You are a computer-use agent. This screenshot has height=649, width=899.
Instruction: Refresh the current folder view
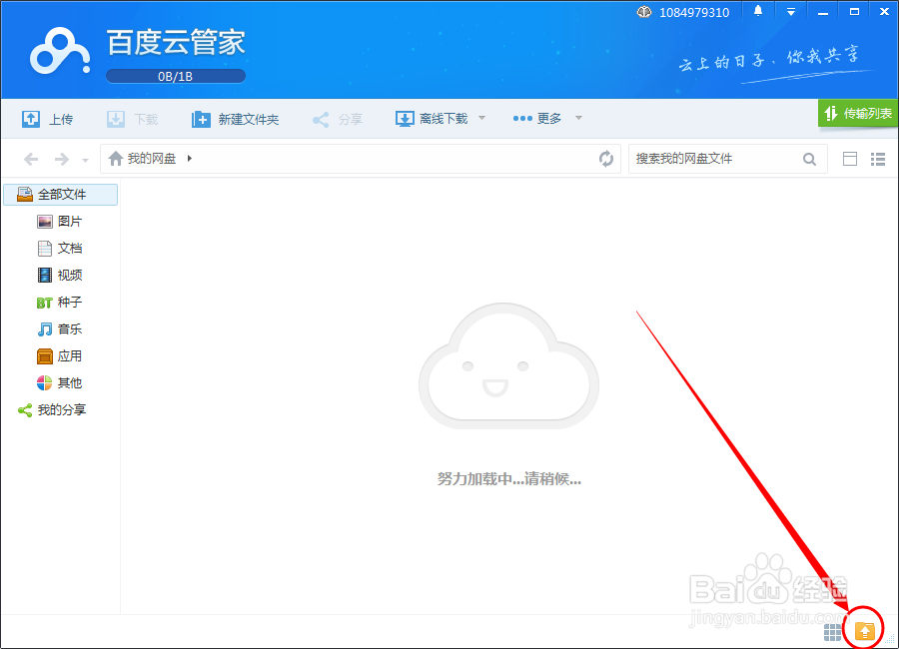coord(606,159)
